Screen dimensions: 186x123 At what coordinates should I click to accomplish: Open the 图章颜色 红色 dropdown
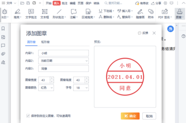tap(46, 88)
